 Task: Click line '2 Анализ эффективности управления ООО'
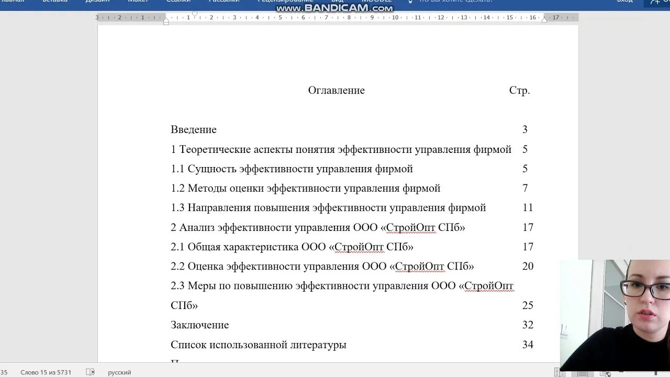coord(318,227)
